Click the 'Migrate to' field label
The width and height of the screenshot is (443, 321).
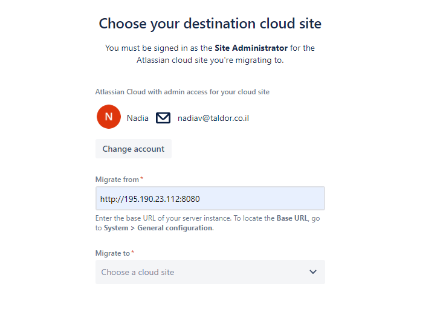pyautogui.click(x=112, y=253)
